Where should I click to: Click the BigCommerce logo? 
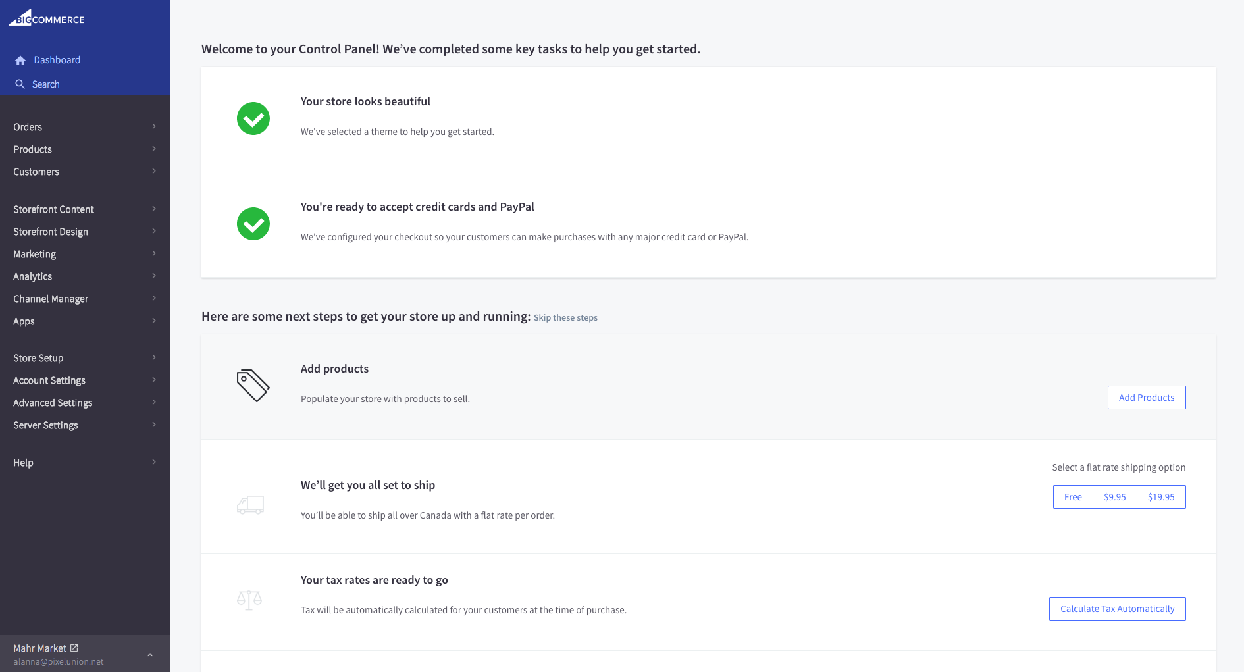47,18
